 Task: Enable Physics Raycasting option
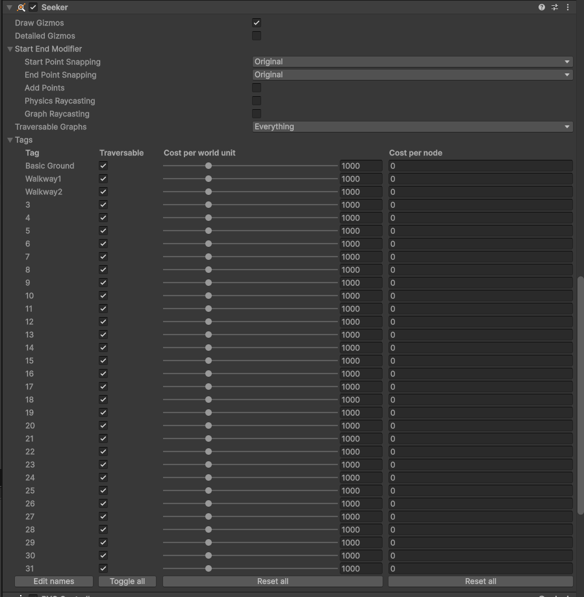pos(257,101)
